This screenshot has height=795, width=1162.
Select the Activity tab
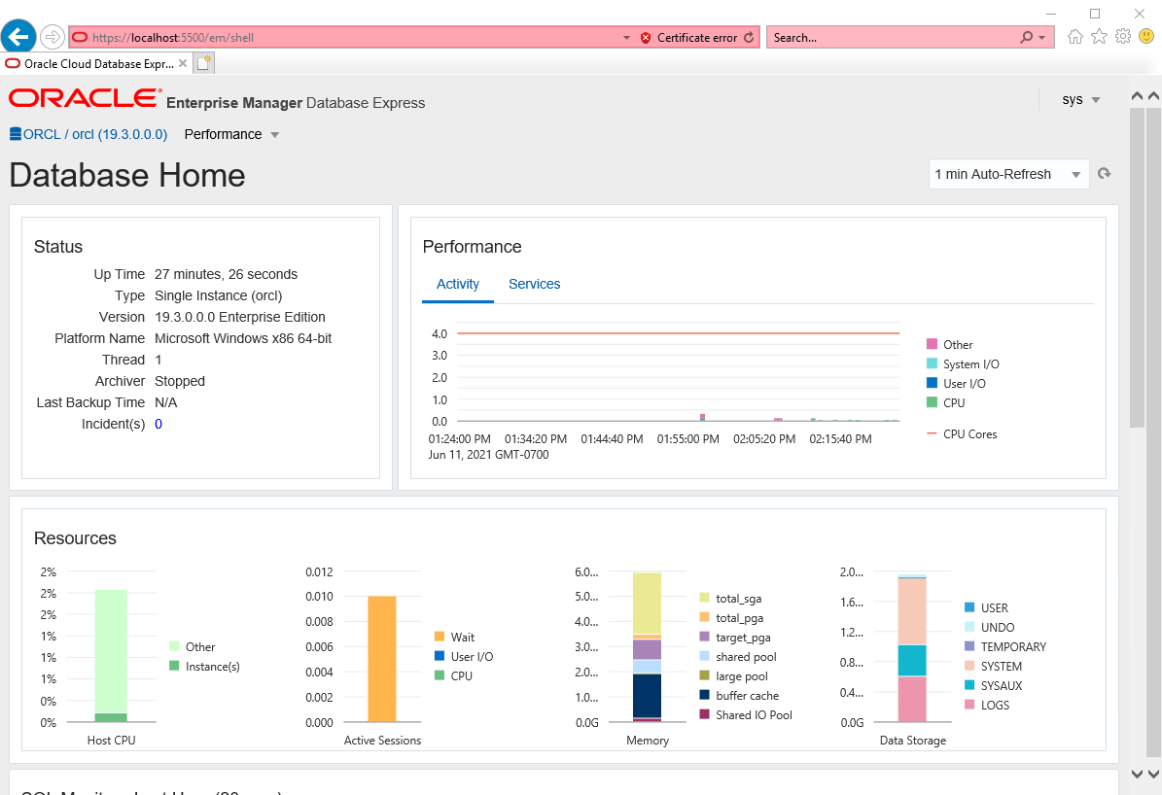point(457,284)
